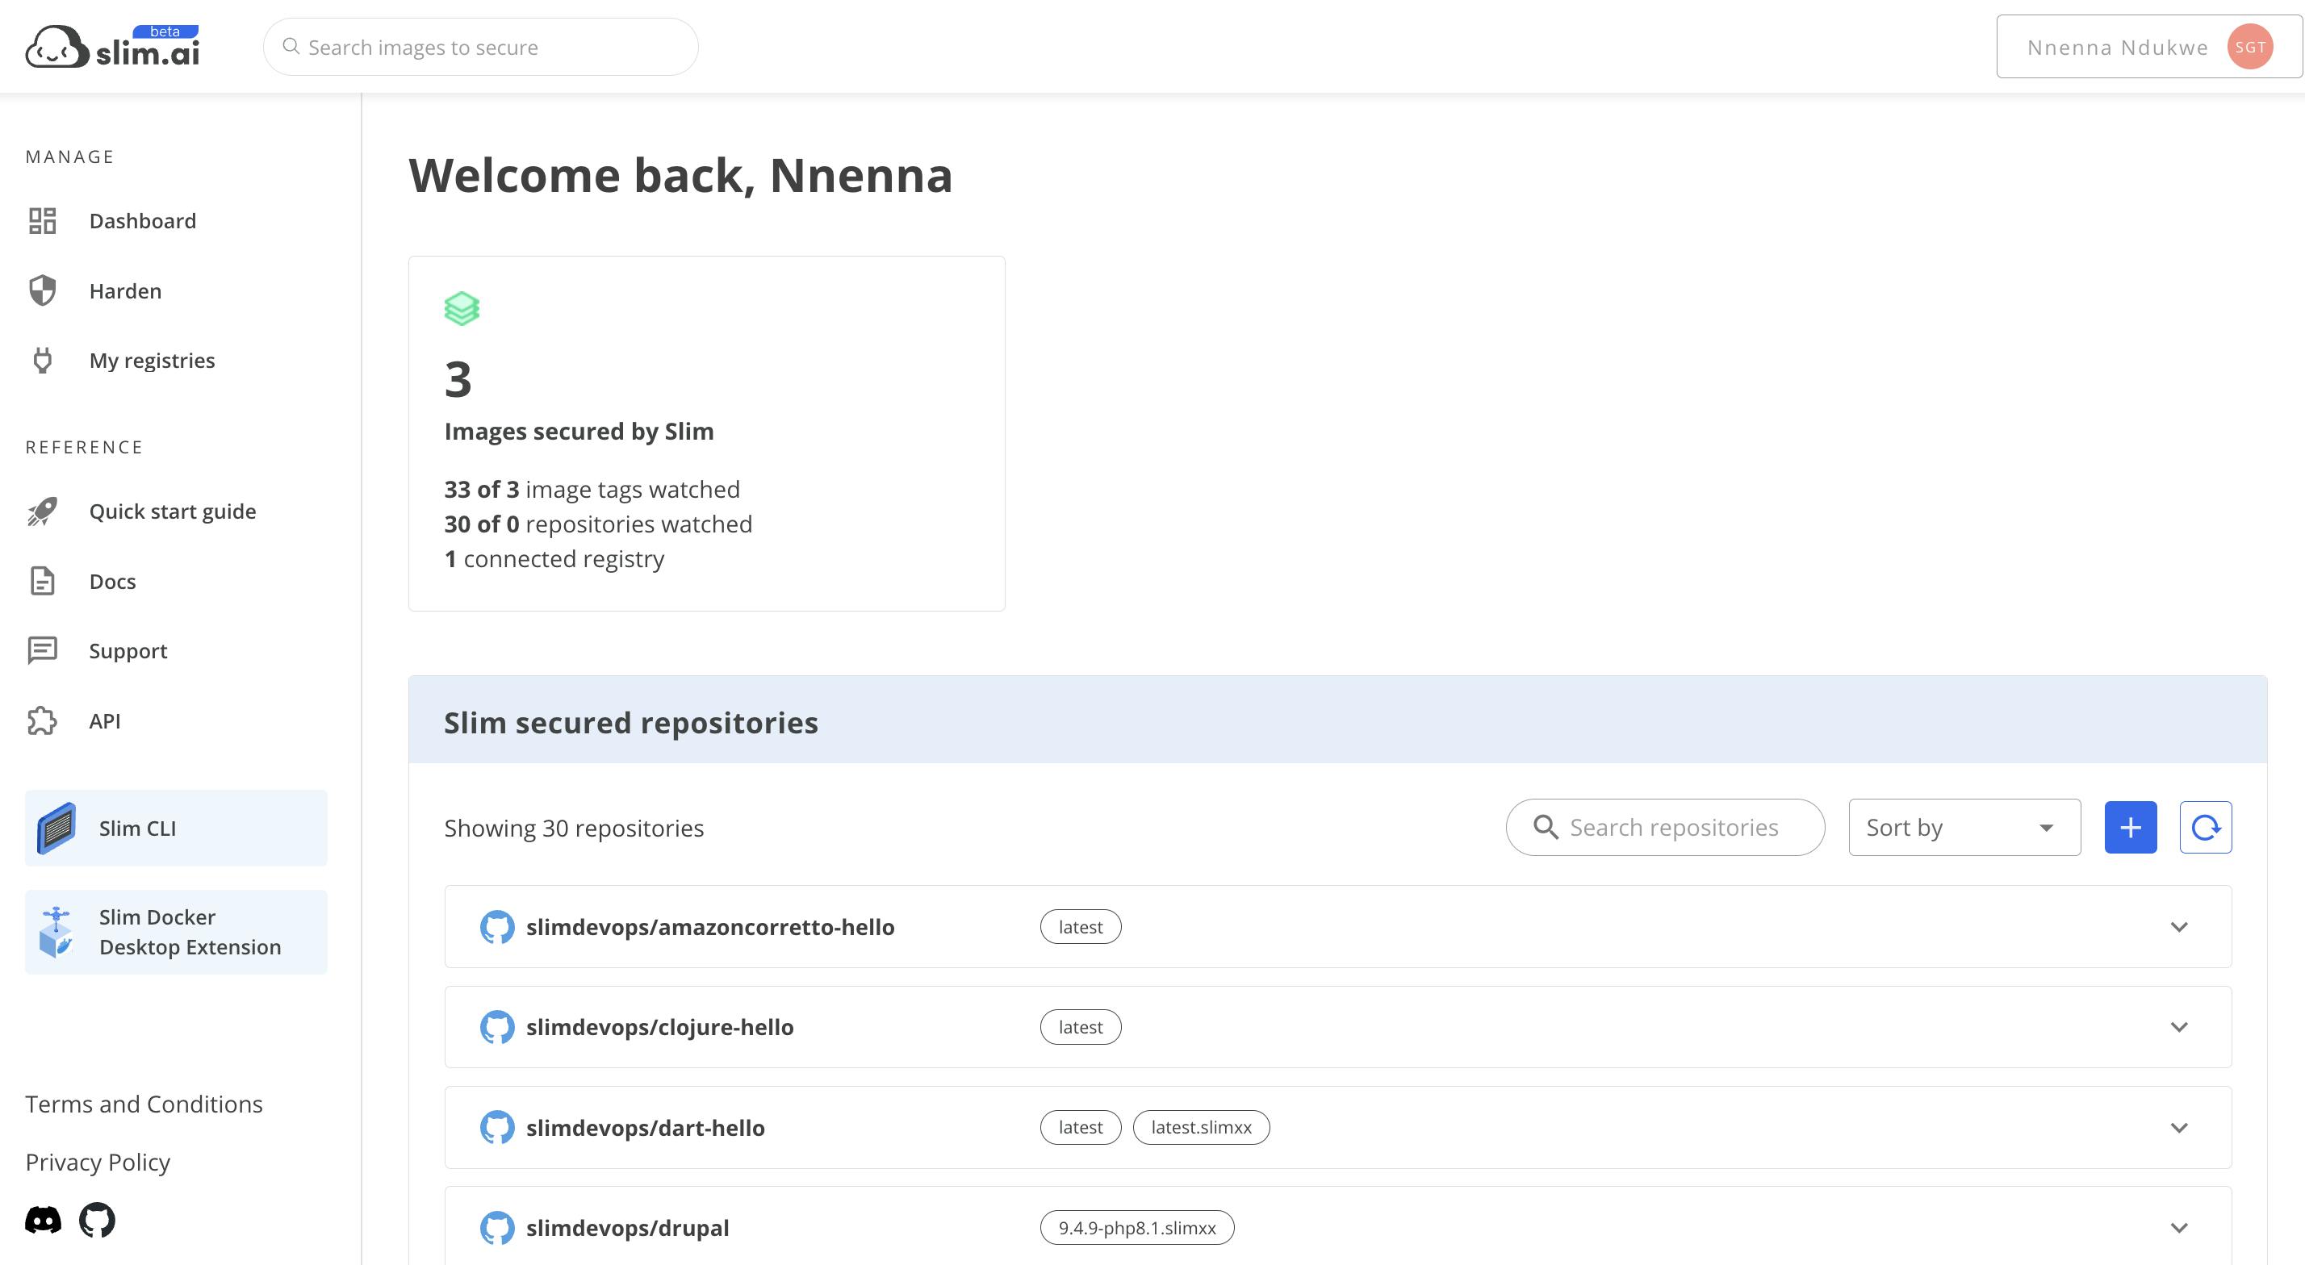Click the Images secured by Slim card
2305x1265 pixels.
(707, 434)
